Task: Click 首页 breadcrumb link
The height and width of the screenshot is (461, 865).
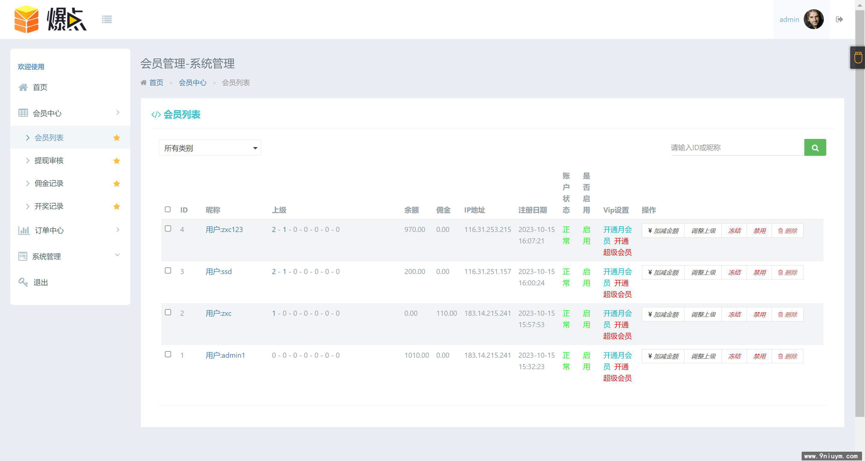Action: tap(156, 83)
